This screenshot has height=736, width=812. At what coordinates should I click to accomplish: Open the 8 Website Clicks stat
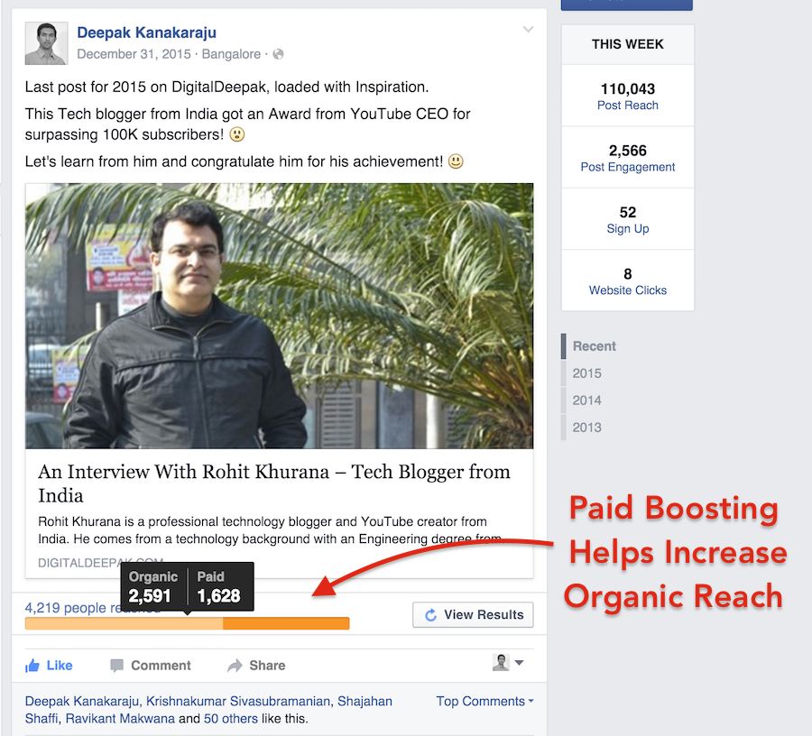tap(628, 281)
